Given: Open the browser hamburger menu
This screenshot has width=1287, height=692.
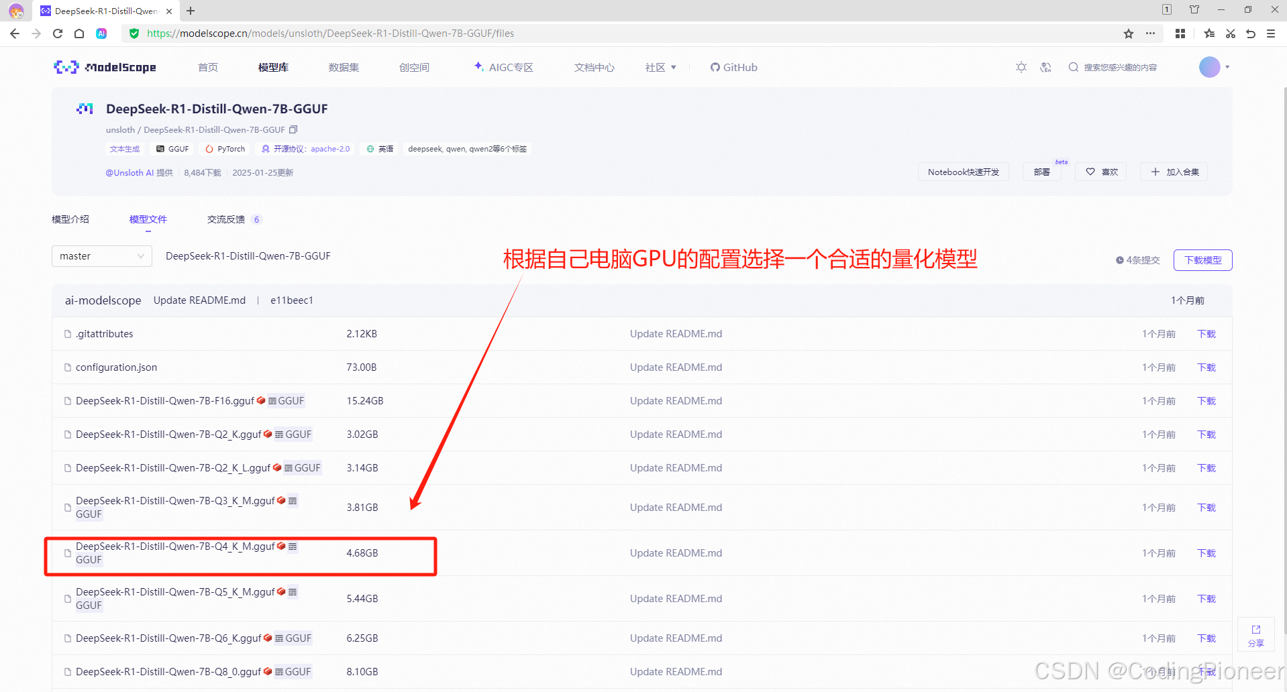Looking at the screenshot, I should pyautogui.click(x=1271, y=34).
